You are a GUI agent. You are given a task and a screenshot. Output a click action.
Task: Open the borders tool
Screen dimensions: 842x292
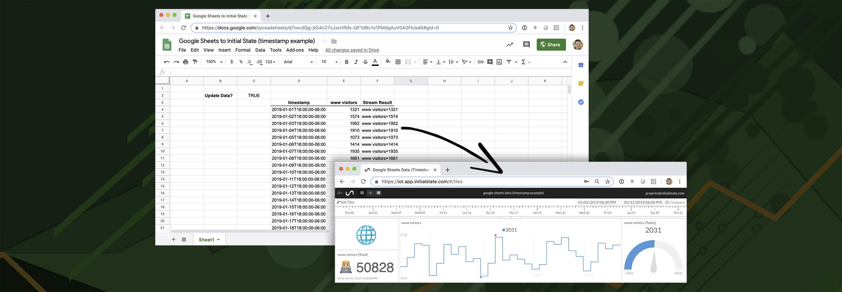tap(398, 62)
